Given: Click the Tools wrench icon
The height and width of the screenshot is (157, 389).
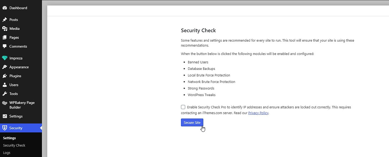Looking at the screenshot, I should [x=5, y=94].
